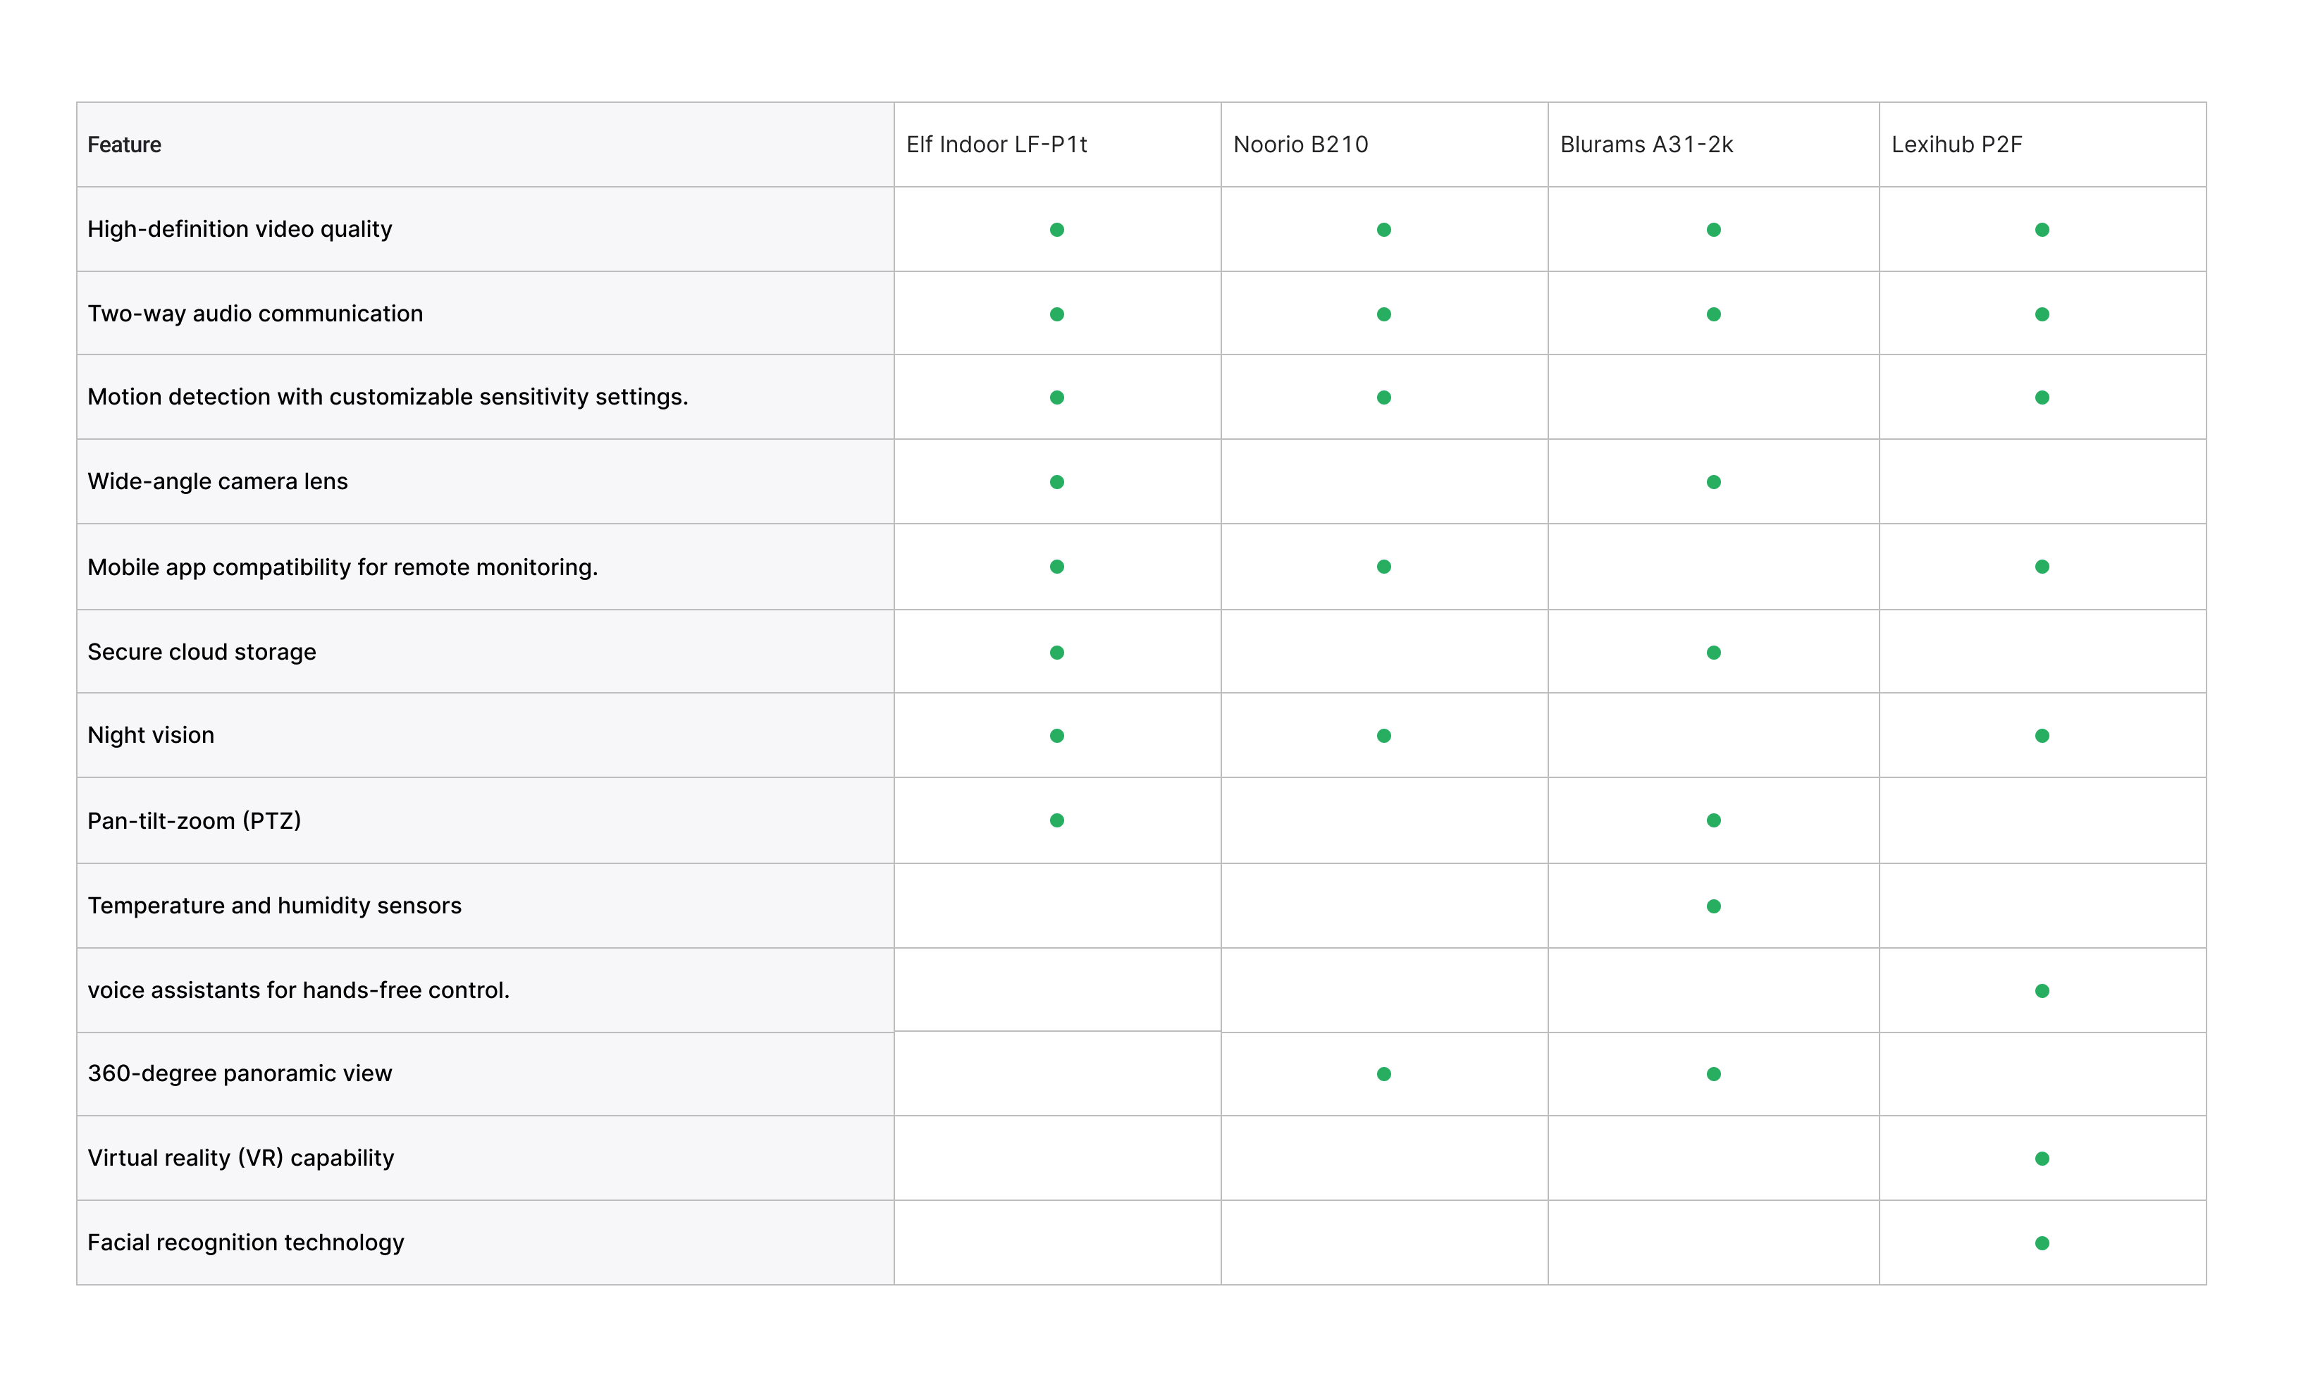Click the empty Elf Indoor facial recognition cell
The image size is (2320, 1387).
pyautogui.click(x=1056, y=1243)
